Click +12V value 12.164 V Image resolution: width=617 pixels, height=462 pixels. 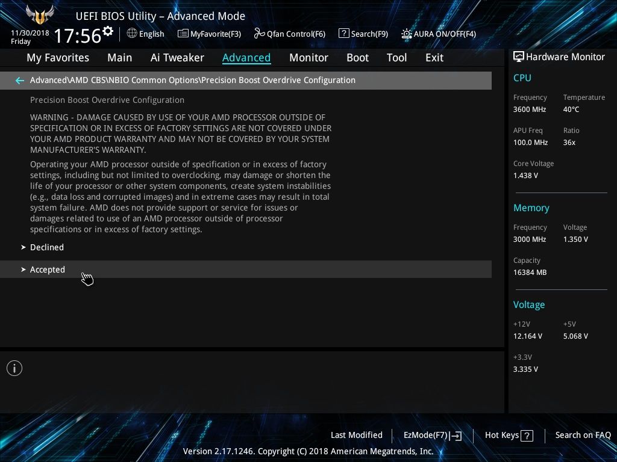(x=527, y=336)
